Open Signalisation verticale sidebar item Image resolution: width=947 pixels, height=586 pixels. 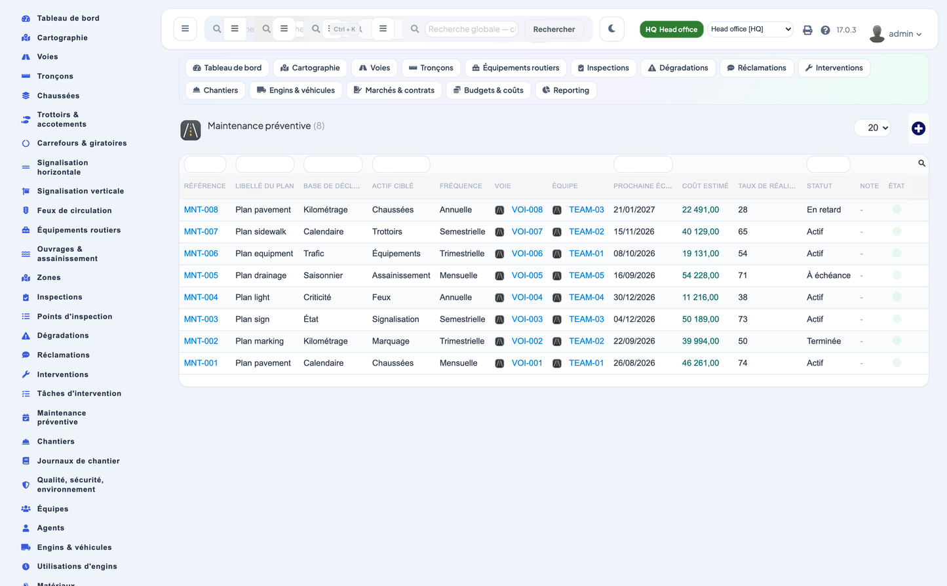click(81, 191)
